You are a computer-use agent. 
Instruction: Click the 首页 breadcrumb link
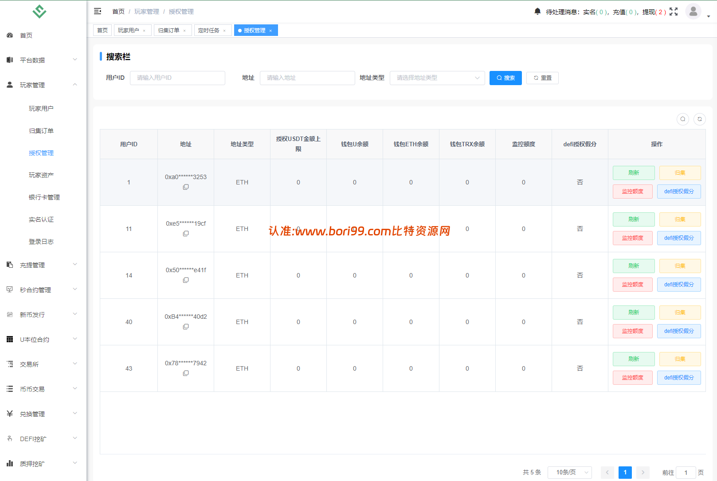coord(118,12)
